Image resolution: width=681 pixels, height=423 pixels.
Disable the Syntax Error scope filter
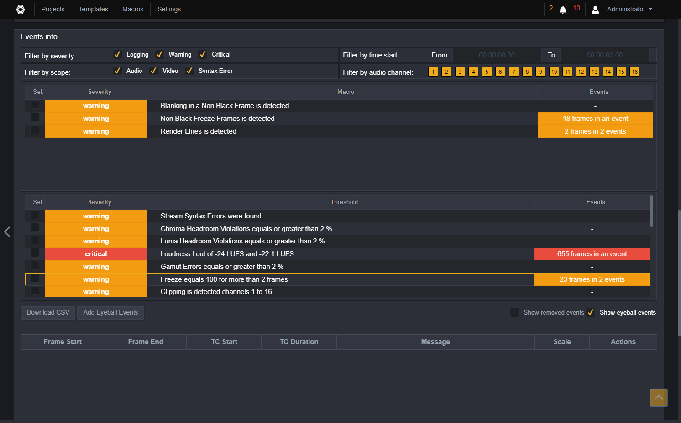point(189,71)
